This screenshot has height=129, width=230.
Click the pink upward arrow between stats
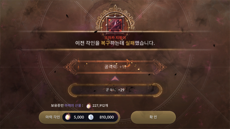tap(115, 78)
